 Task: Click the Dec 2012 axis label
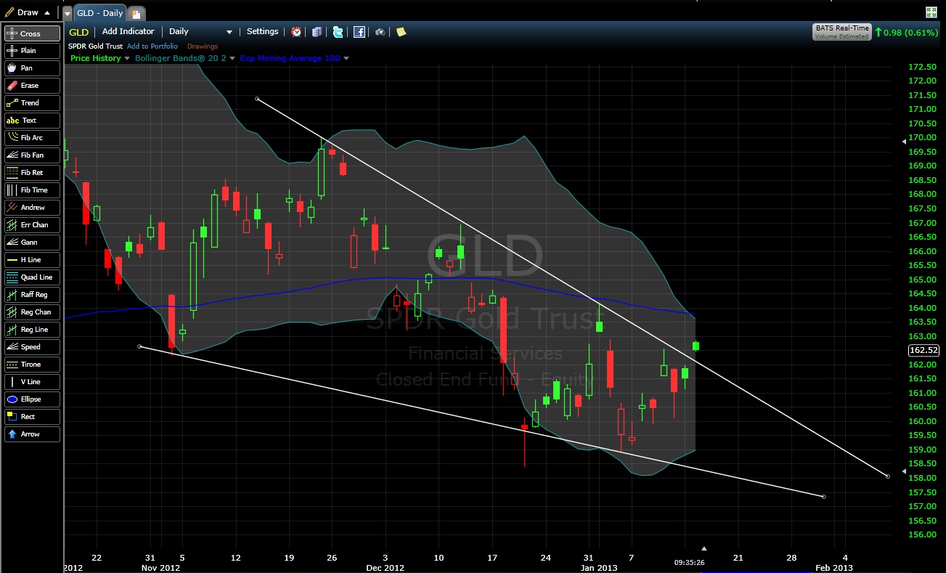385,567
